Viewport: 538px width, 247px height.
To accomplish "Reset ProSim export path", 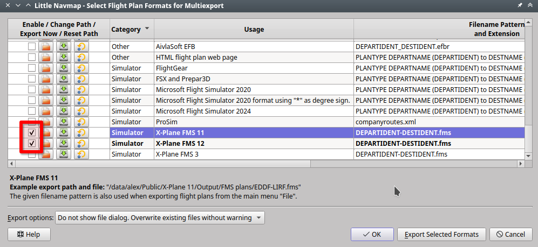I will 81,122.
